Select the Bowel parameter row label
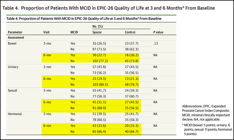234x140 pixels. coord(13,43)
